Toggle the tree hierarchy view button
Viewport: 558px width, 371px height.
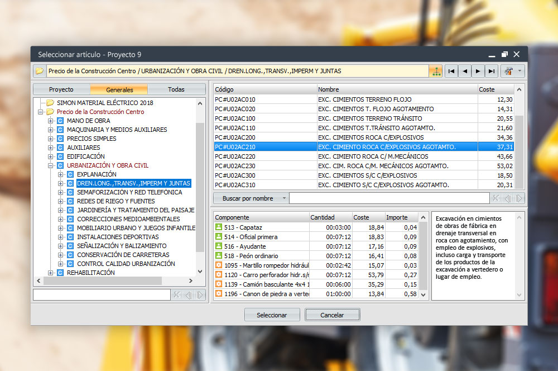point(435,71)
